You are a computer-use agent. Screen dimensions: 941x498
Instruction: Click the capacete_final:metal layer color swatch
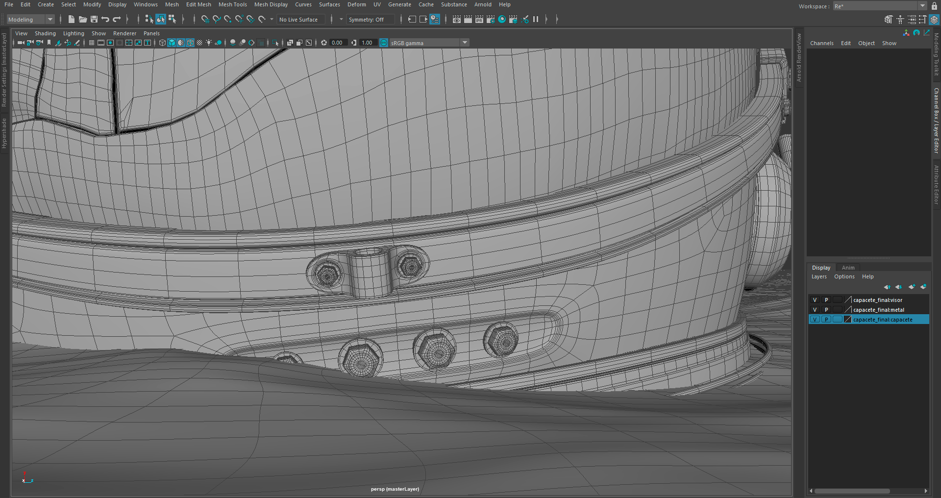coord(848,310)
